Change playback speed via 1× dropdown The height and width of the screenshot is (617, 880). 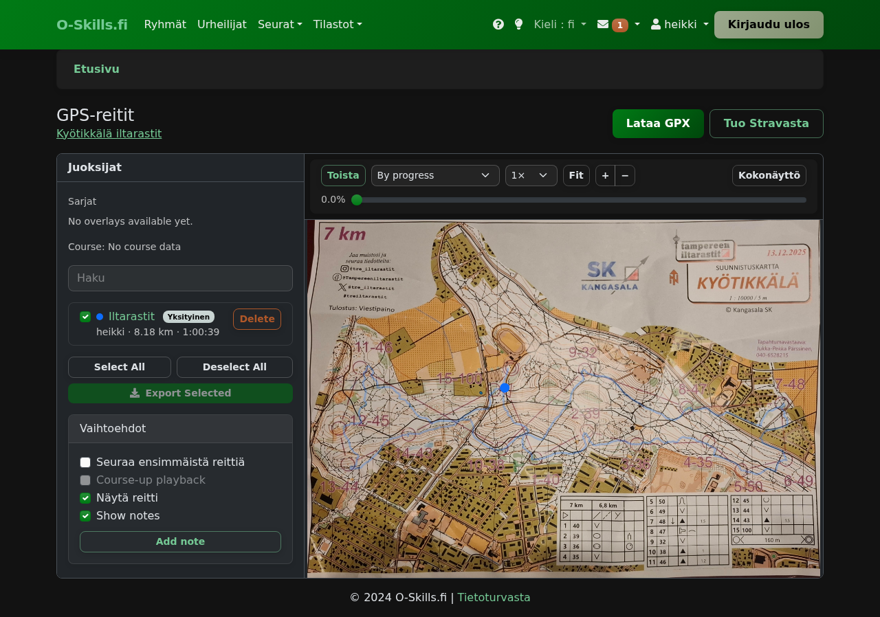coord(531,175)
